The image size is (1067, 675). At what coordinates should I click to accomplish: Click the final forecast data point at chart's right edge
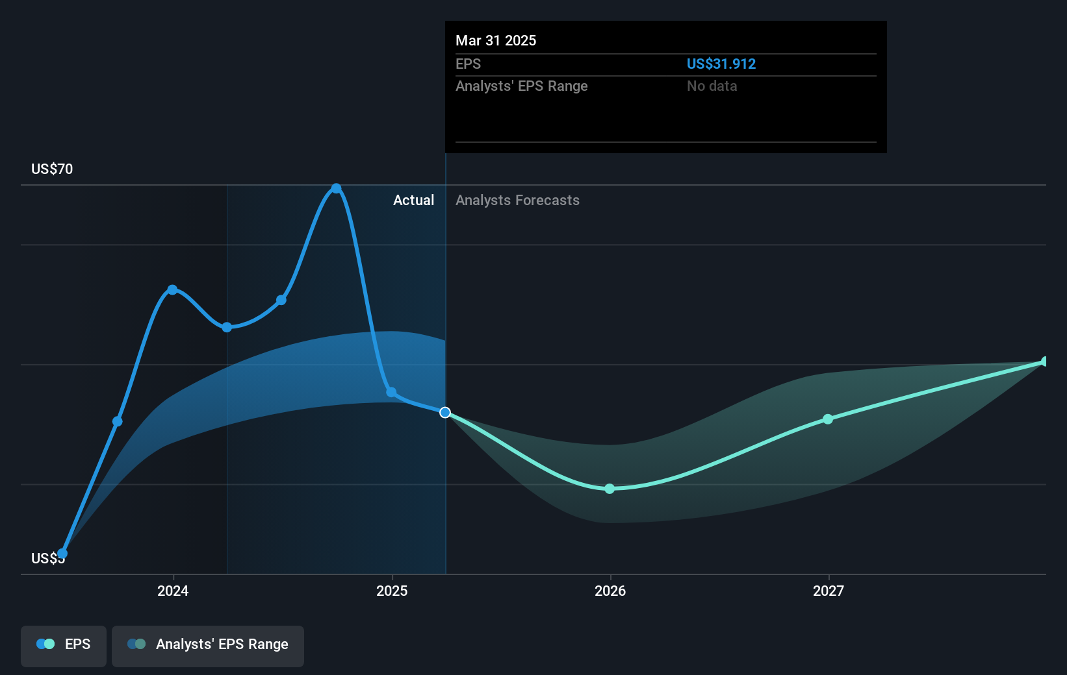pyautogui.click(x=1045, y=362)
